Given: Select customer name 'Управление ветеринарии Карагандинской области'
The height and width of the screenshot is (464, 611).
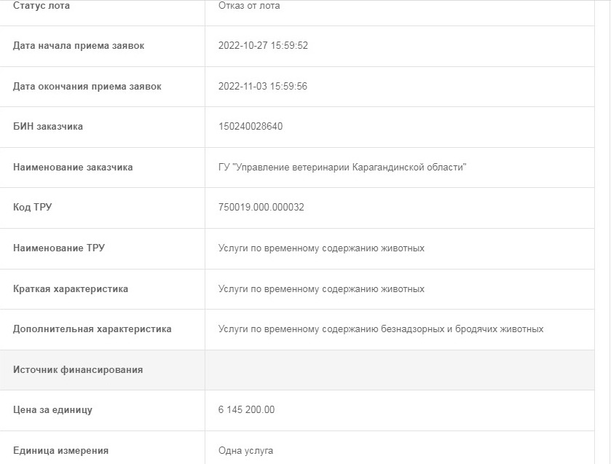Looking at the screenshot, I should (342, 168).
